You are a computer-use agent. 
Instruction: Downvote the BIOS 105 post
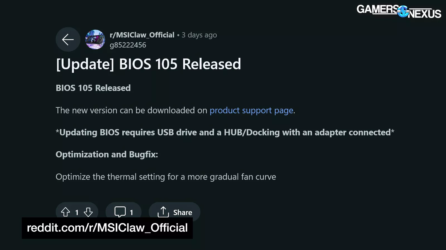(88, 212)
